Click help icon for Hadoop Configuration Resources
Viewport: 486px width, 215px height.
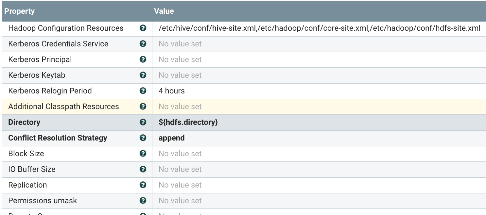coord(143,28)
